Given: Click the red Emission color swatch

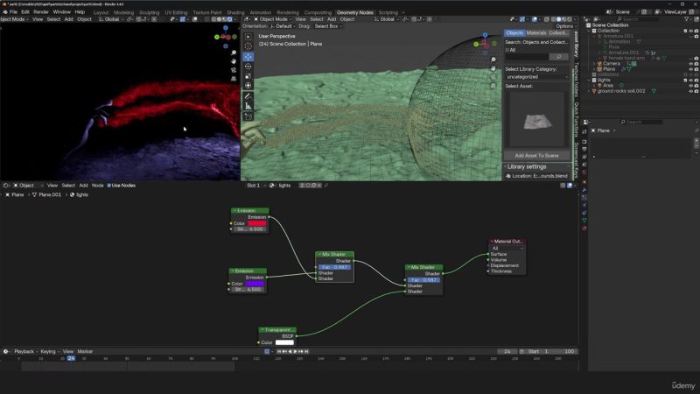Looking at the screenshot, I should click(x=257, y=223).
